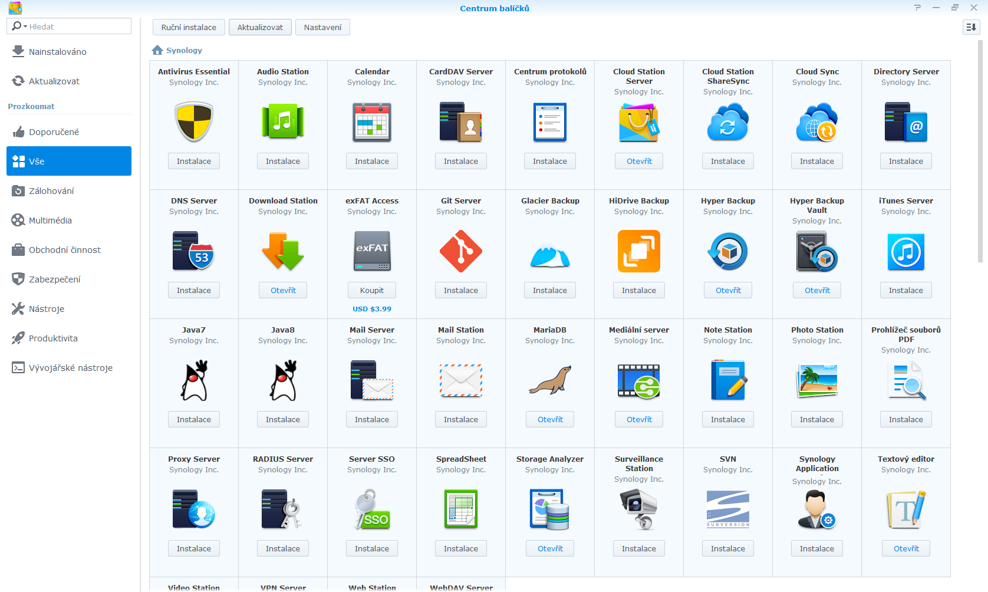
Task: Select the Doporučené category
Action: [69, 132]
